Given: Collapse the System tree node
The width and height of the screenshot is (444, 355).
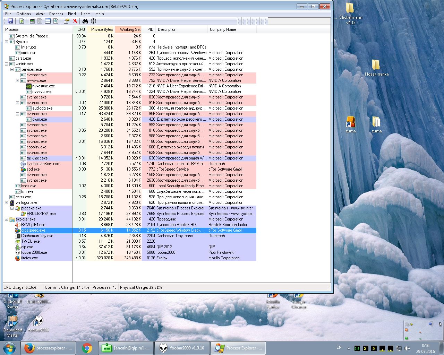Looking at the screenshot, I should click(6, 42).
